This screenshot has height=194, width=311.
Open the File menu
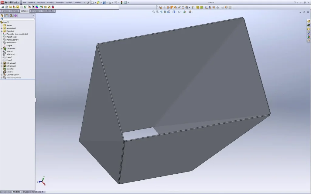pyautogui.click(x=24, y=2)
